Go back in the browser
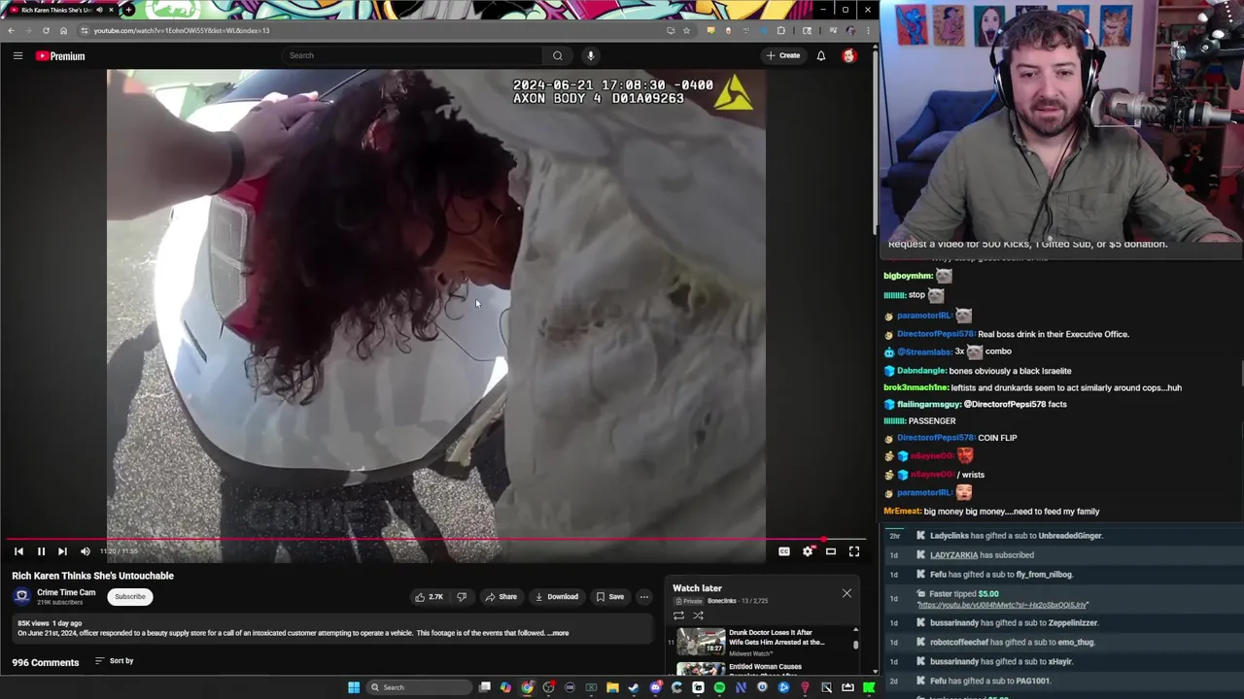 tap(11, 30)
